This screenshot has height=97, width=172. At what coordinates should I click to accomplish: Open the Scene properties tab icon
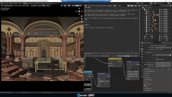click(142, 57)
